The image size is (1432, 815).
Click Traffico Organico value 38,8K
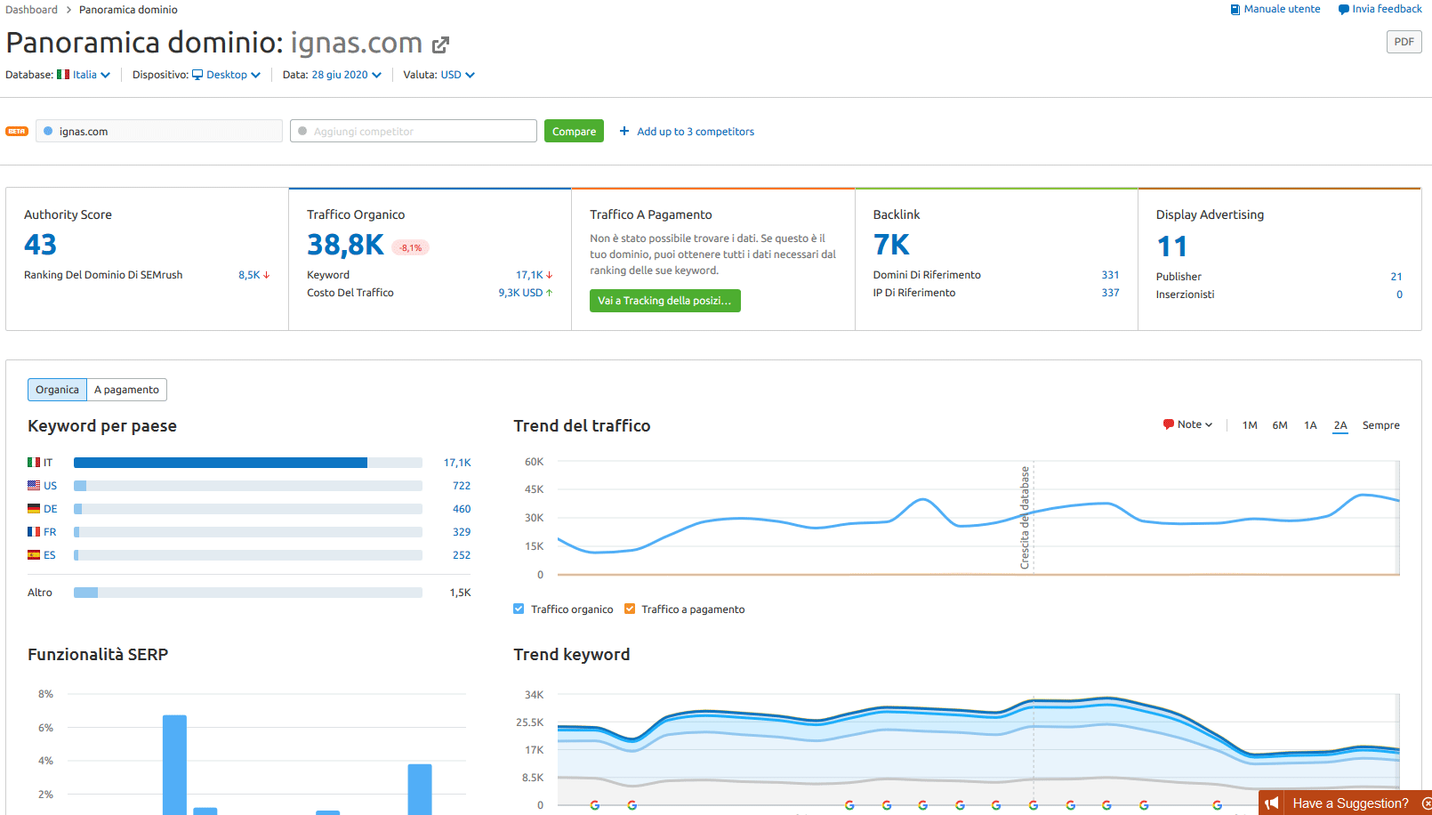pyautogui.click(x=345, y=245)
